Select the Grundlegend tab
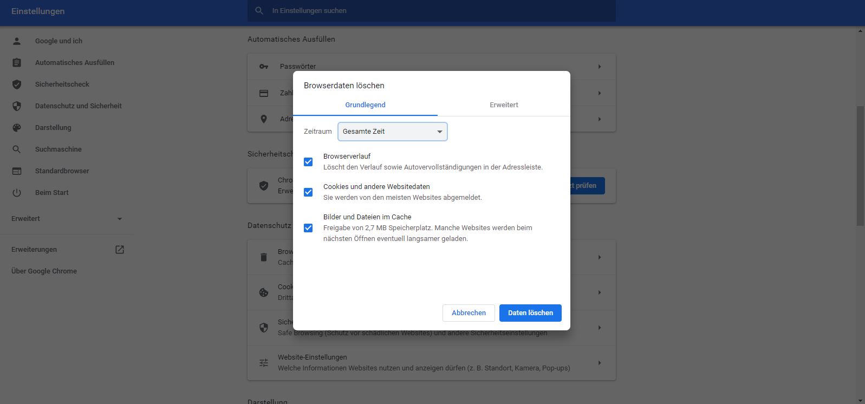 point(365,105)
